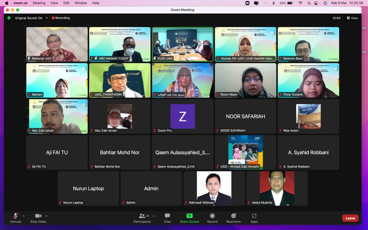Screen dimensions: 368x230
Task: Open the Participants list
Action: [142, 218]
